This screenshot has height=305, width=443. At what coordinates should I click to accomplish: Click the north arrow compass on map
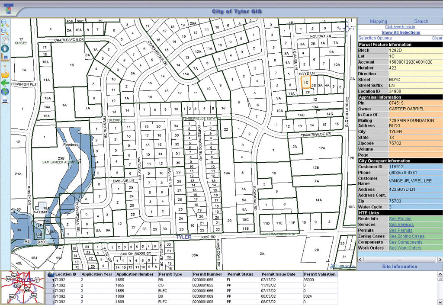point(347,28)
